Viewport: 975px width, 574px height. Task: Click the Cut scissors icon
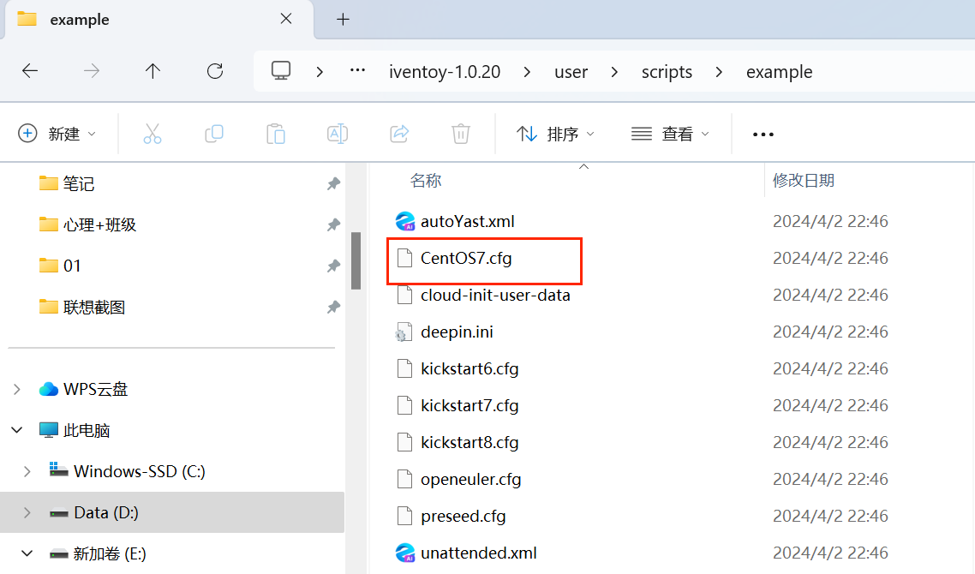(153, 134)
